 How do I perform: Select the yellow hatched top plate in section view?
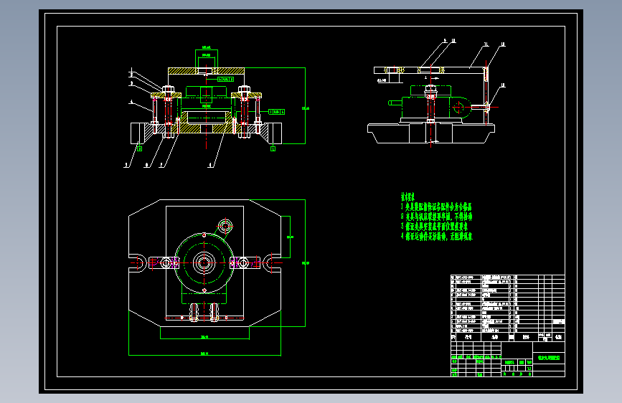207,71
